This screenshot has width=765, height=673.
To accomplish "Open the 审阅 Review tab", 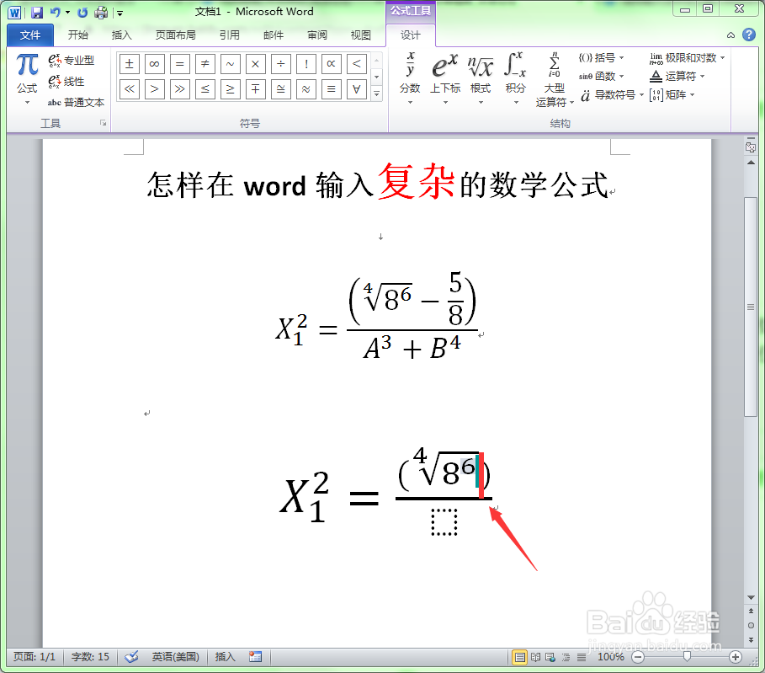I will [x=317, y=35].
